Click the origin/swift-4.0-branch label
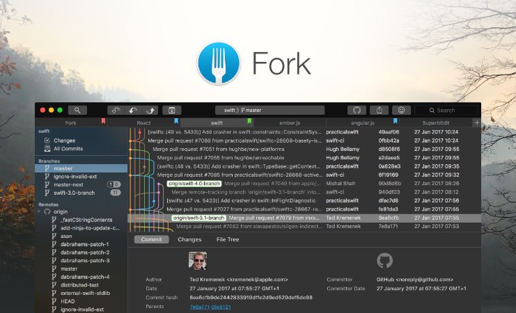 pyautogui.click(x=194, y=184)
